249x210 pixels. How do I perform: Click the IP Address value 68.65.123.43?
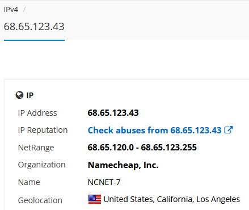pos(113,113)
